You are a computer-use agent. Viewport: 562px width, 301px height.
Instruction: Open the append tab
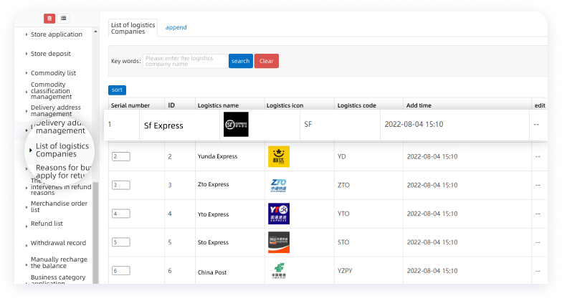click(x=176, y=27)
